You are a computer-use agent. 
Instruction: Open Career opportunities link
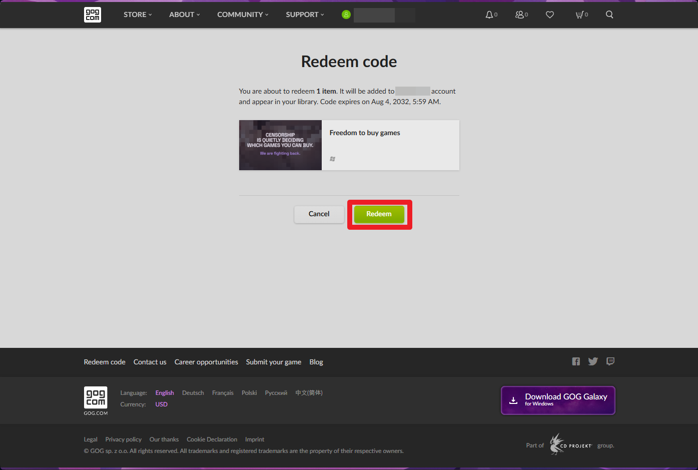click(206, 362)
